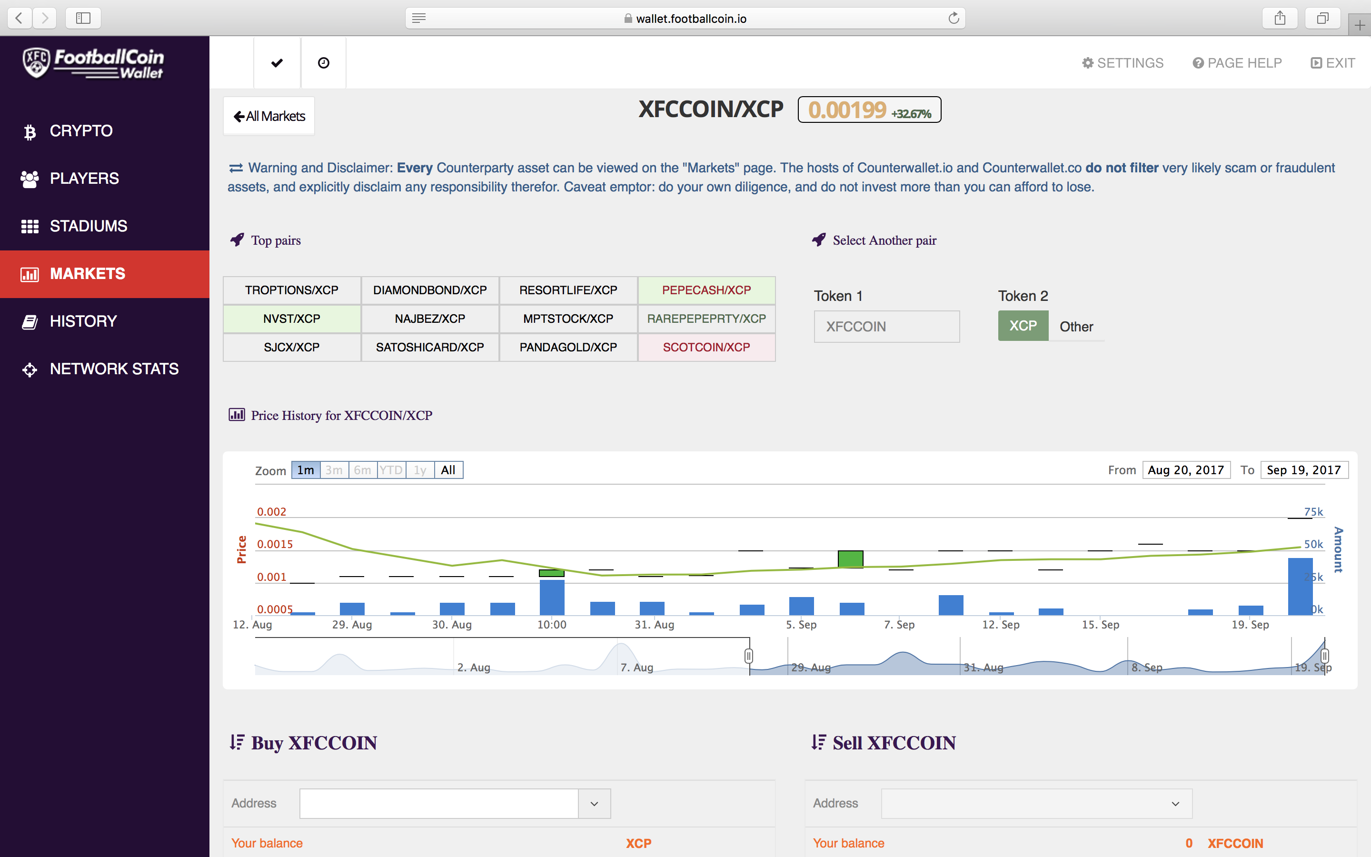Click the tall volume bar at 19. Sep

[x=1300, y=587]
